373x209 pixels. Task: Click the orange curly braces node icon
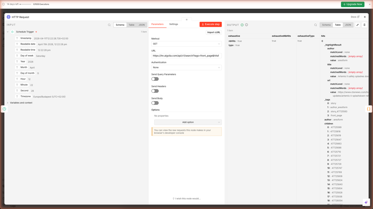pos(369,109)
